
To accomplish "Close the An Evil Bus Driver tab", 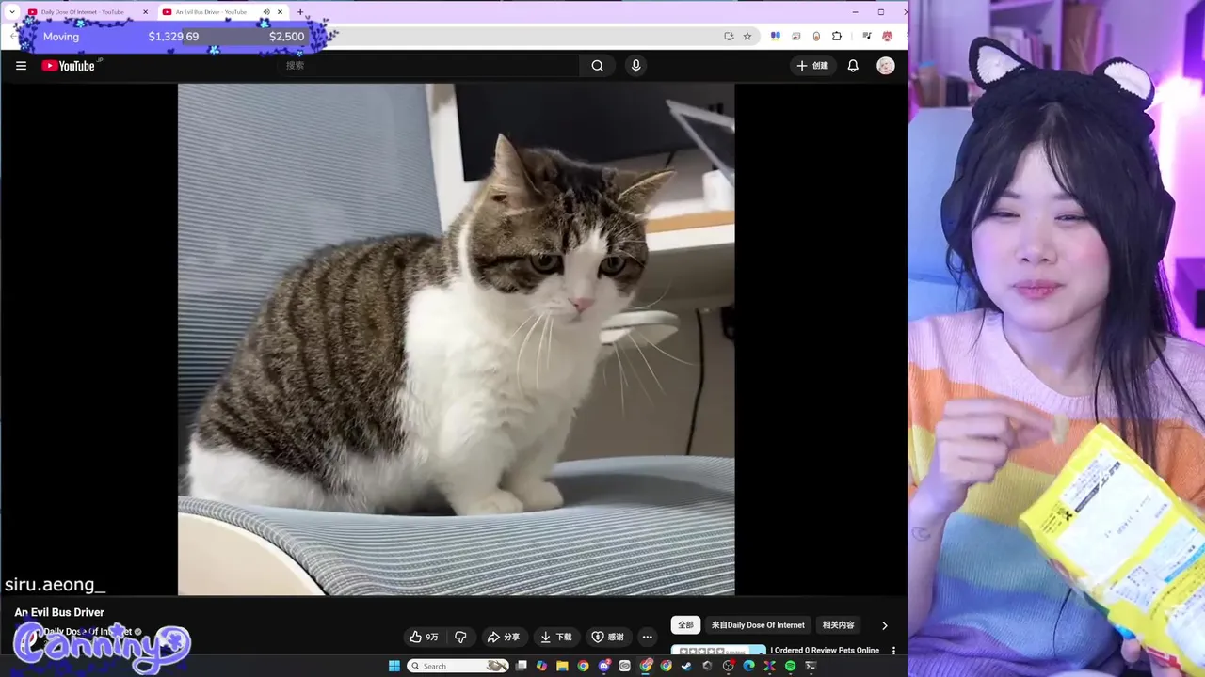I will [280, 12].
